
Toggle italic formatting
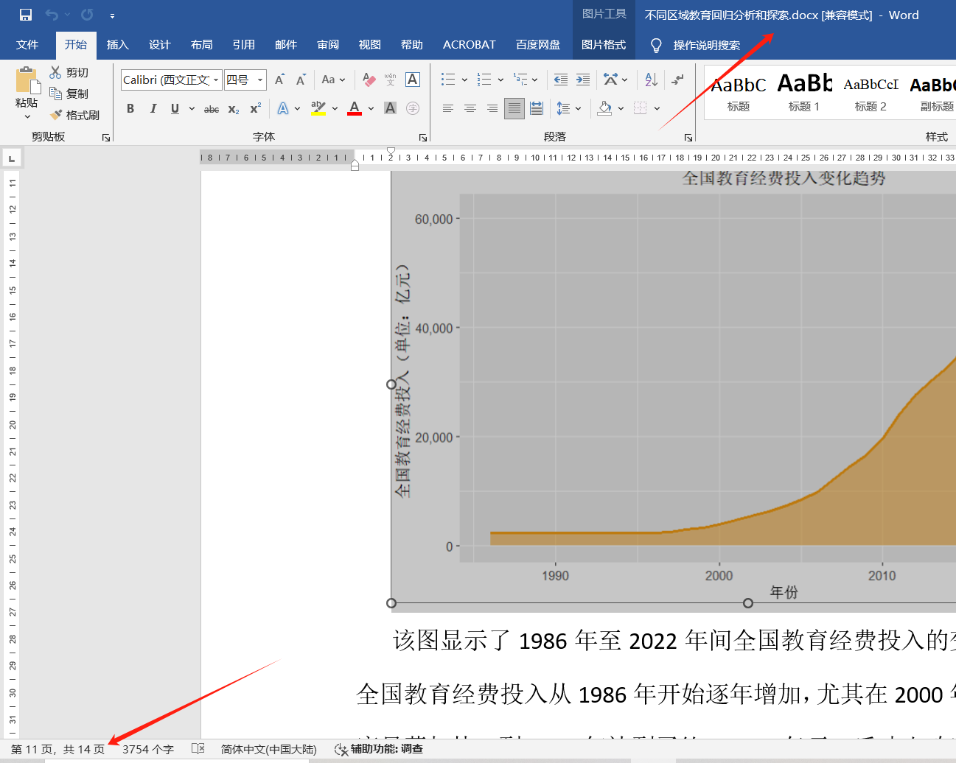point(153,109)
